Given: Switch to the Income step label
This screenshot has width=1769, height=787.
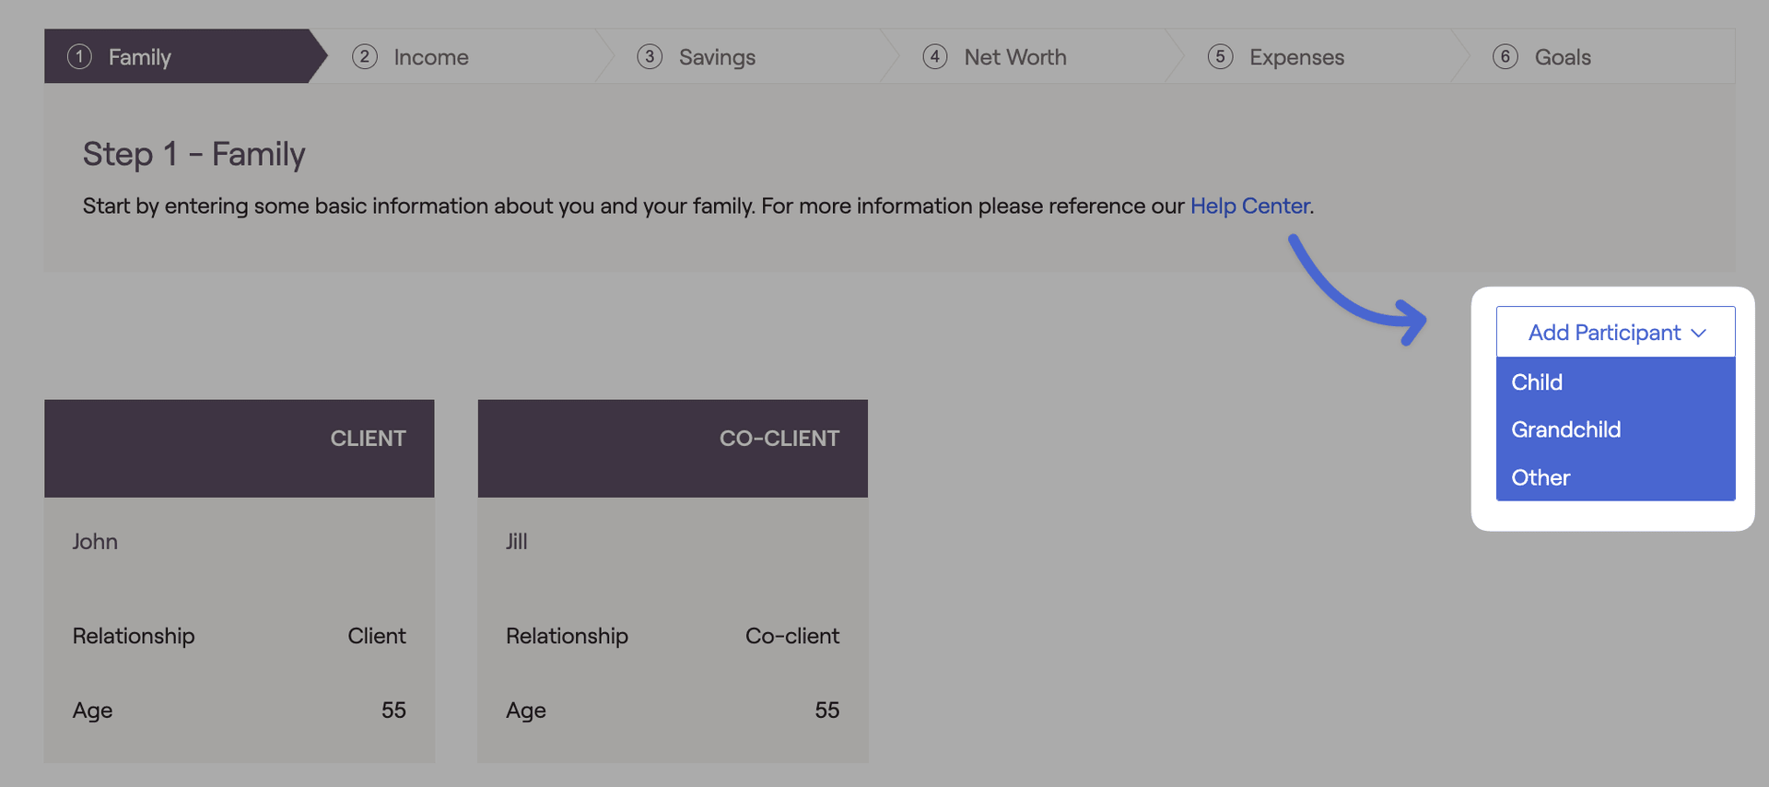Looking at the screenshot, I should click(x=431, y=57).
